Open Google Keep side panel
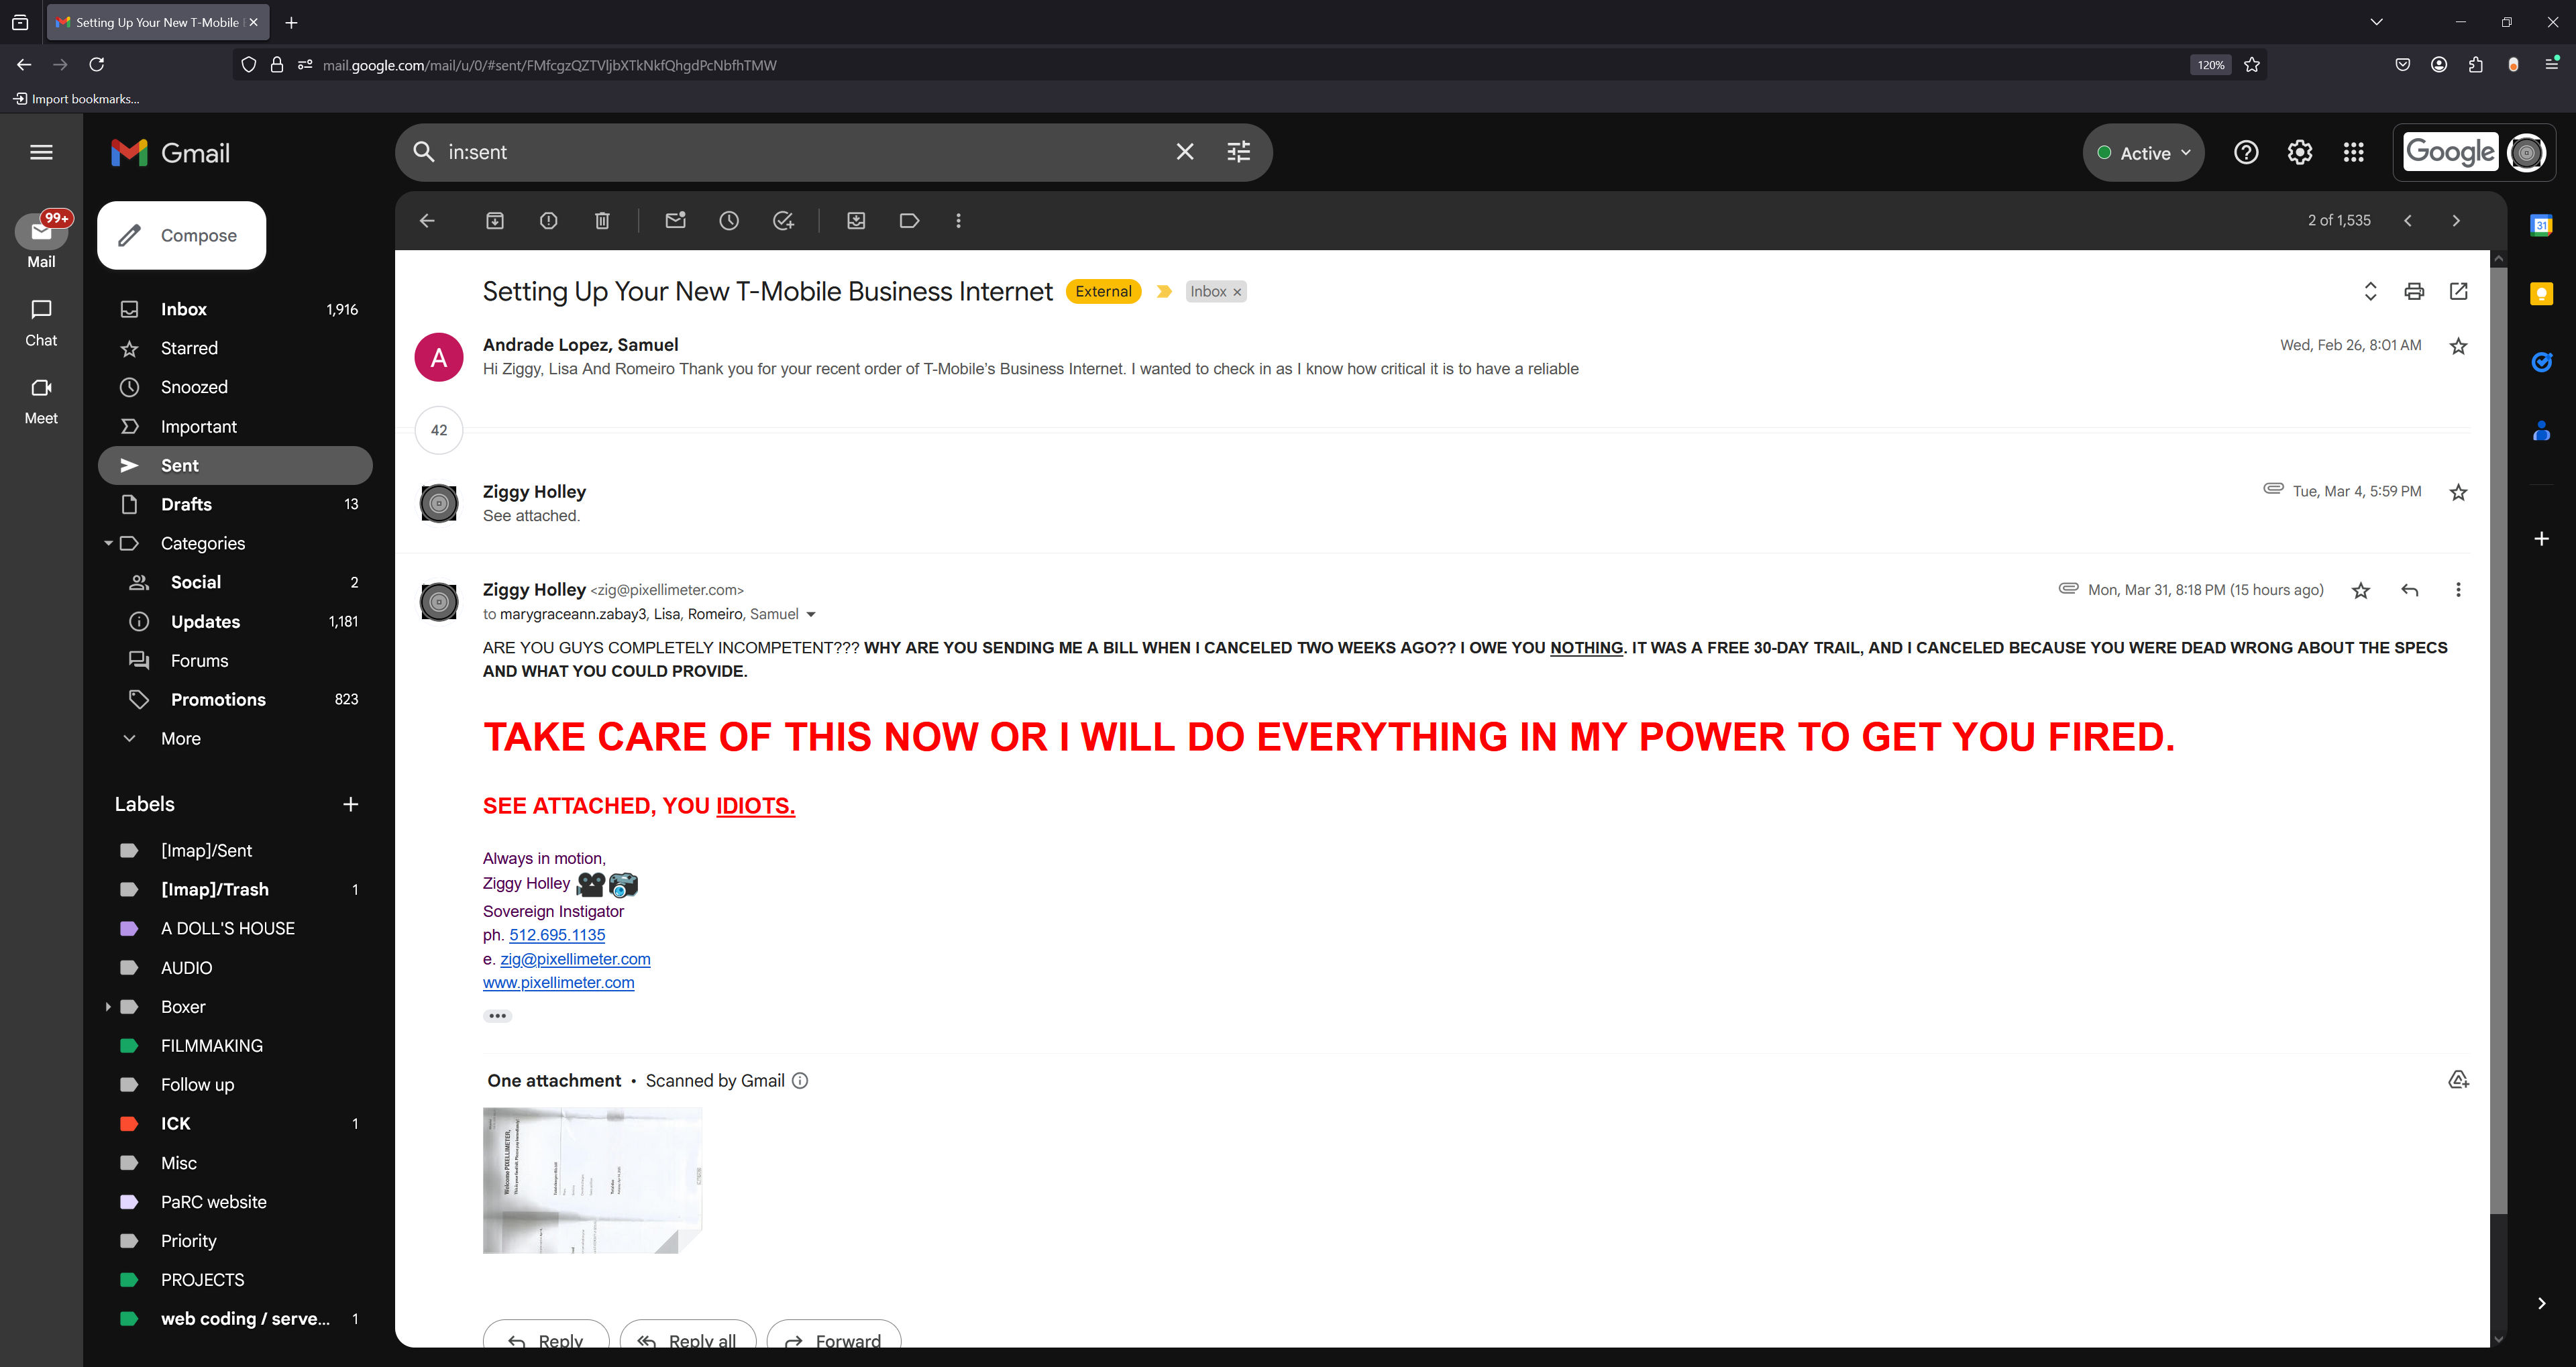This screenshot has width=2576, height=1367. (2541, 294)
